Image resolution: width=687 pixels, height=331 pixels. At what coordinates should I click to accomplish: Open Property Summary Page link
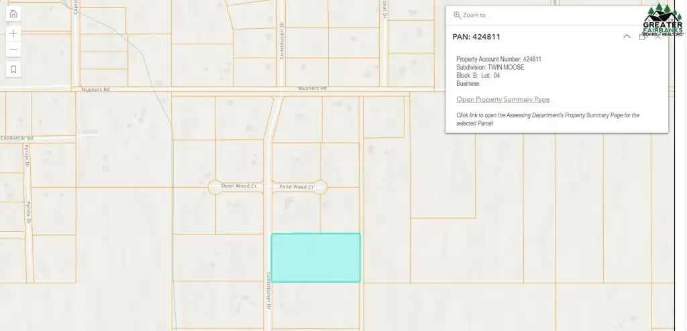click(503, 99)
